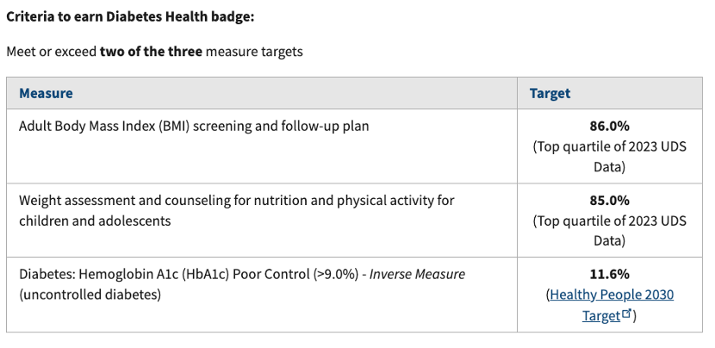Click the 'Meet or exceed' sentence start

[52, 51]
